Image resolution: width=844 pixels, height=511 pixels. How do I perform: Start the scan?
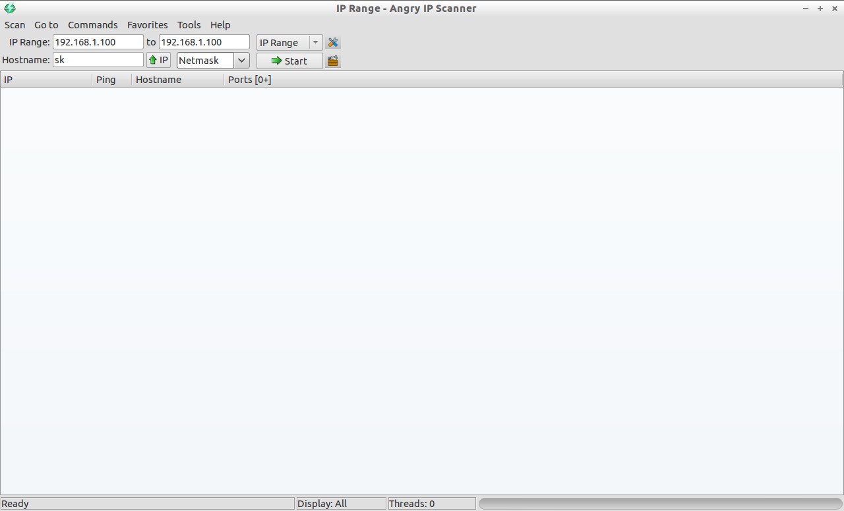[x=289, y=61]
